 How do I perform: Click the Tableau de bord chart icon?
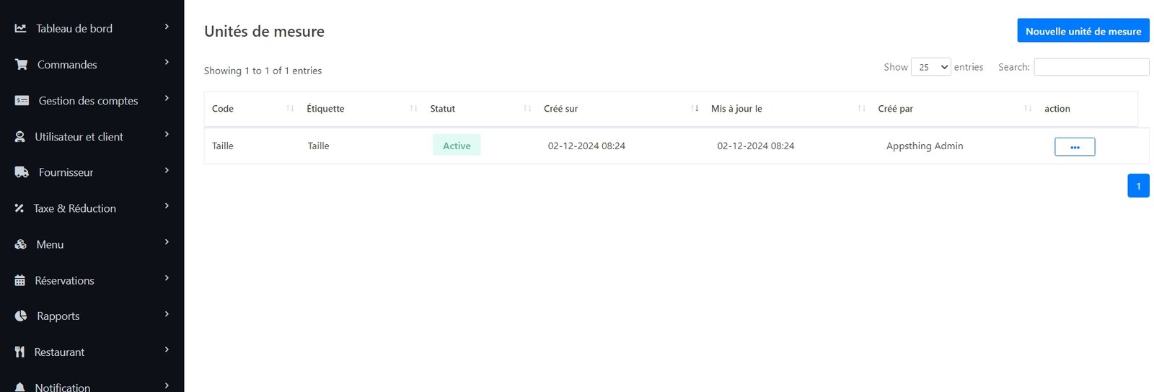coord(20,28)
